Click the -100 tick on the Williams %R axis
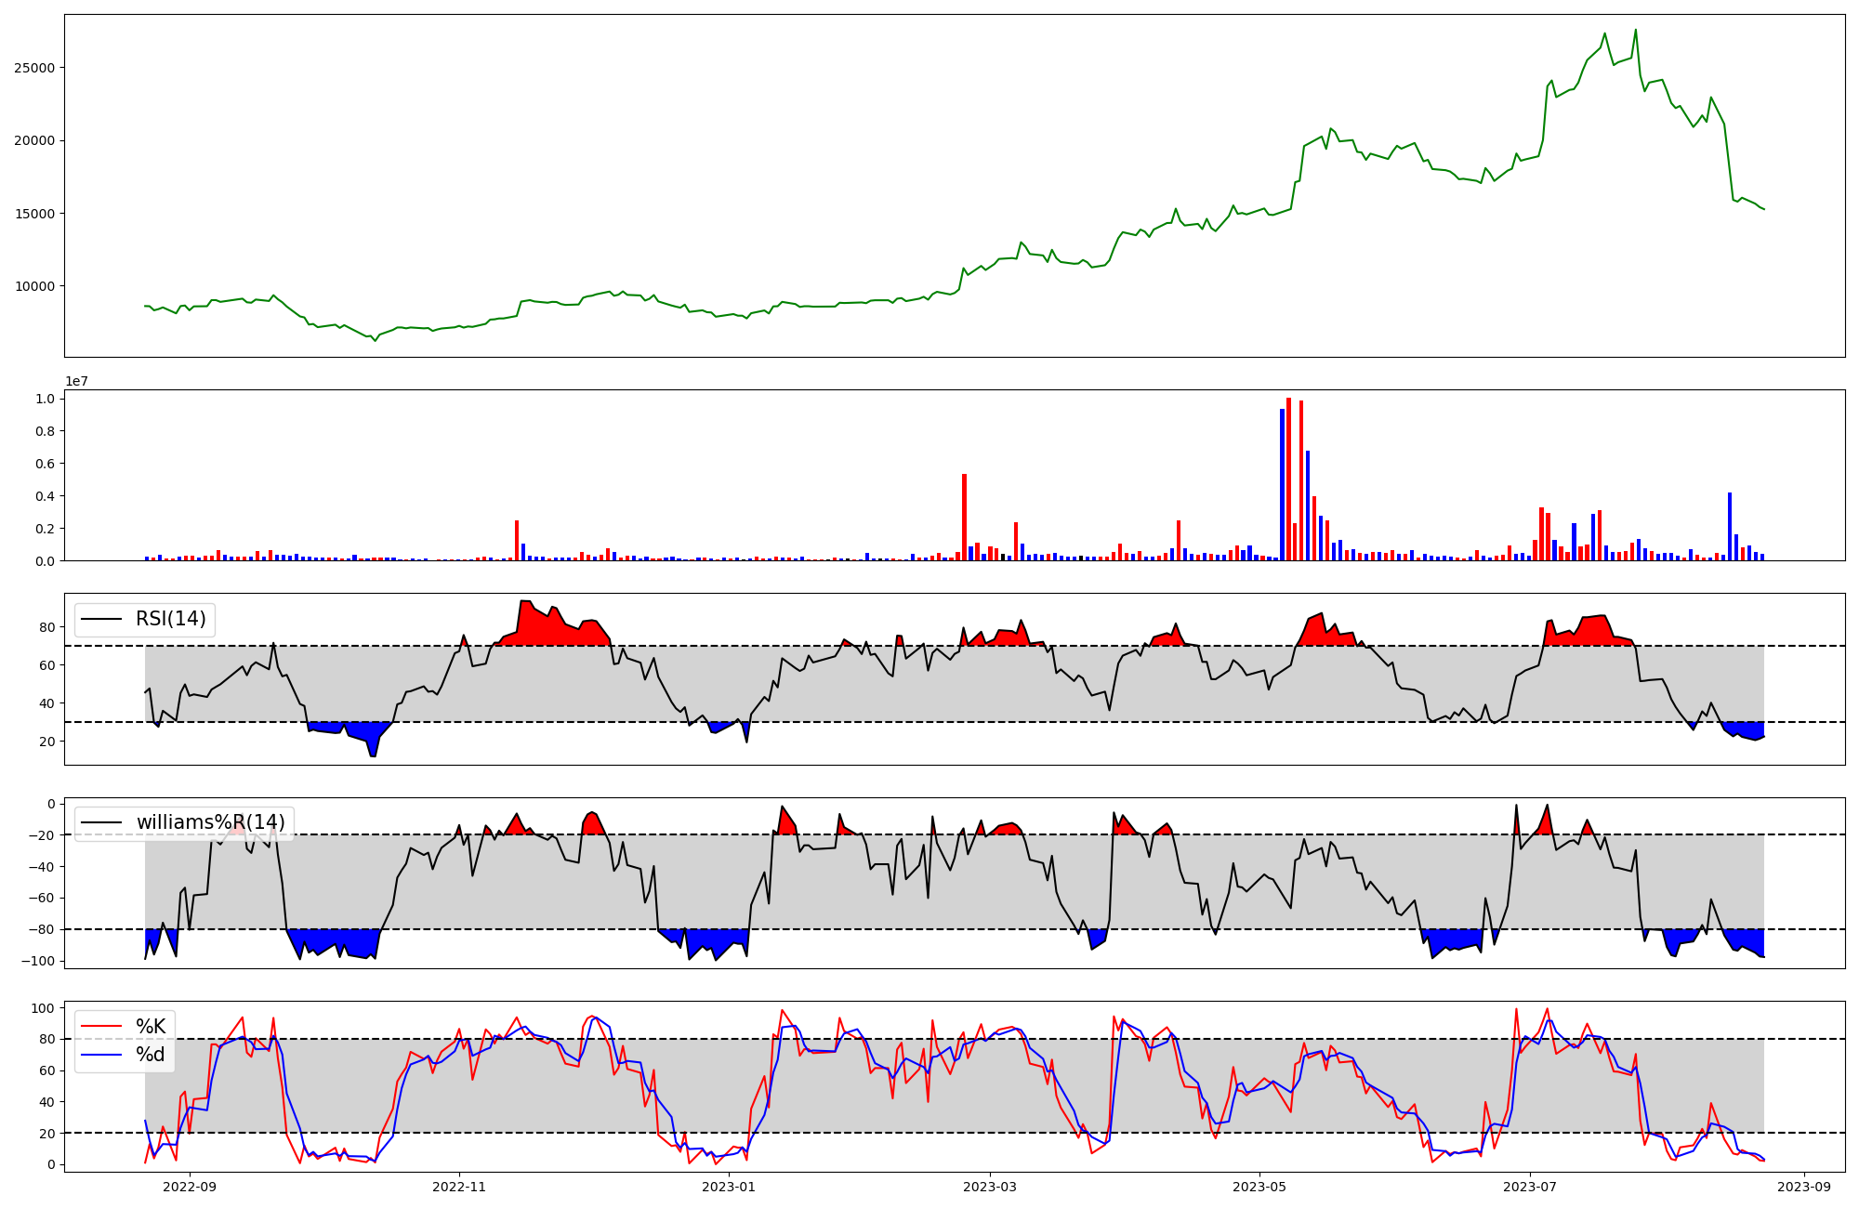The height and width of the screenshot is (1208, 1859). [x=37, y=961]
